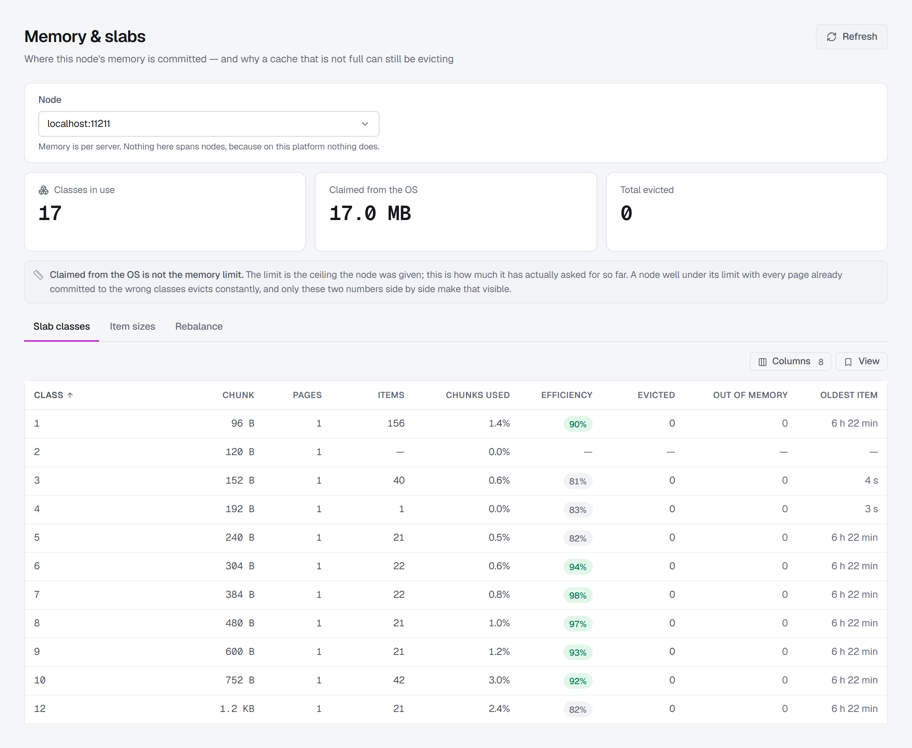
Task: Click the 93% efficiency badge
Action: 578,652
